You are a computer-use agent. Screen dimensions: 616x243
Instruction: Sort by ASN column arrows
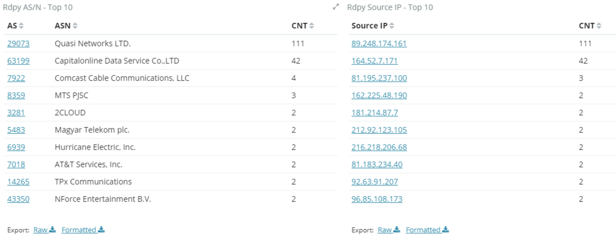(x=75, y=26)
